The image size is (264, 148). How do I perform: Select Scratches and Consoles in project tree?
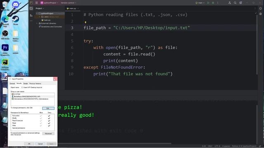[50, 27]
